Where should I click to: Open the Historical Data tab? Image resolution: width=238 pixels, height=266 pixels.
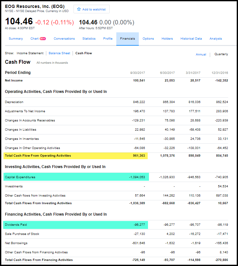(x=191, y=38)
